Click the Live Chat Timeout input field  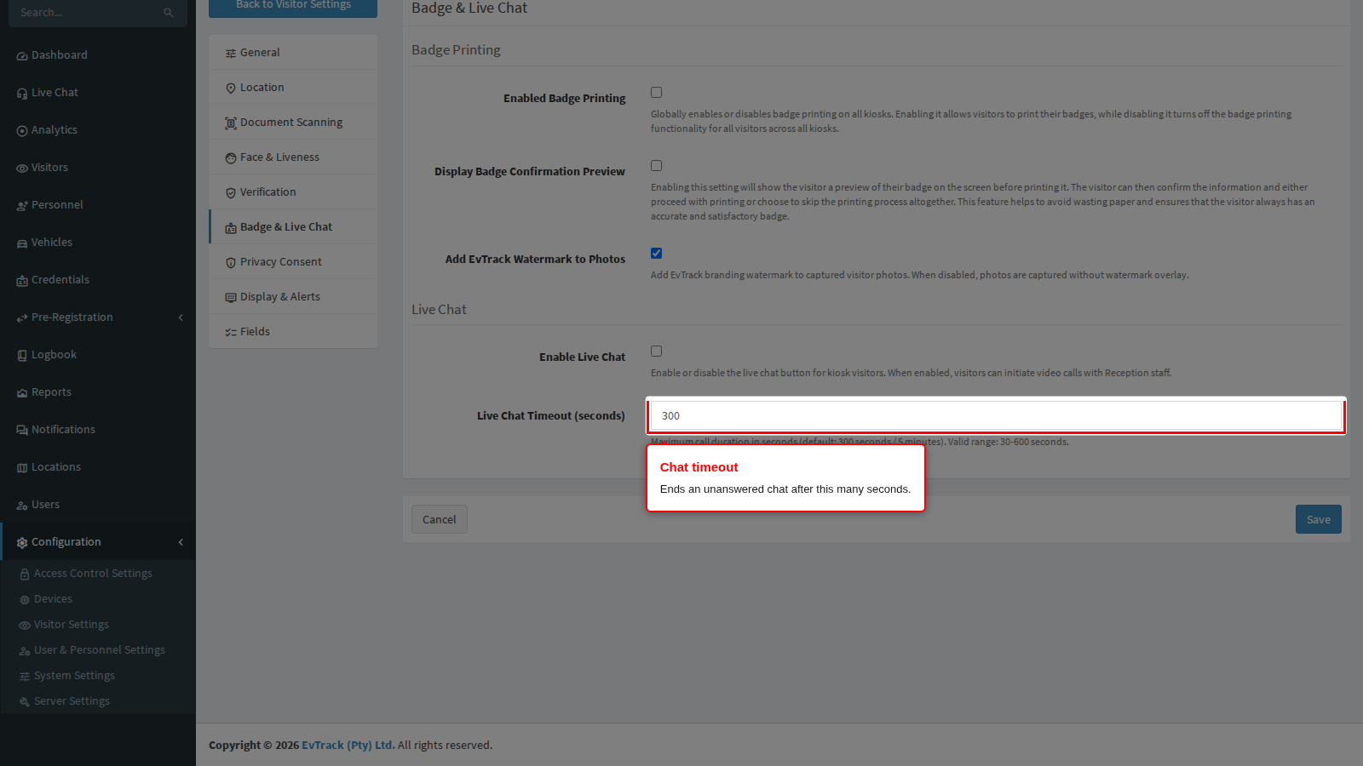pyautogui.click(x=997, y=415)
